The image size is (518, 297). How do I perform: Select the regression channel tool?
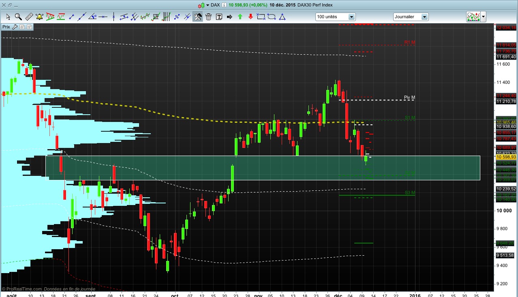[145, 17]
